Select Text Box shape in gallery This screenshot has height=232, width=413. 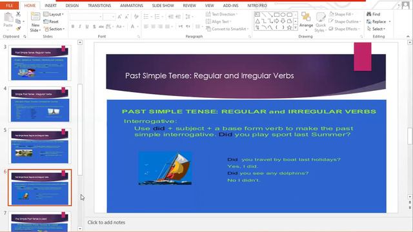click(257, 14)
